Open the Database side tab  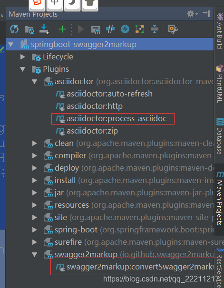220,136
